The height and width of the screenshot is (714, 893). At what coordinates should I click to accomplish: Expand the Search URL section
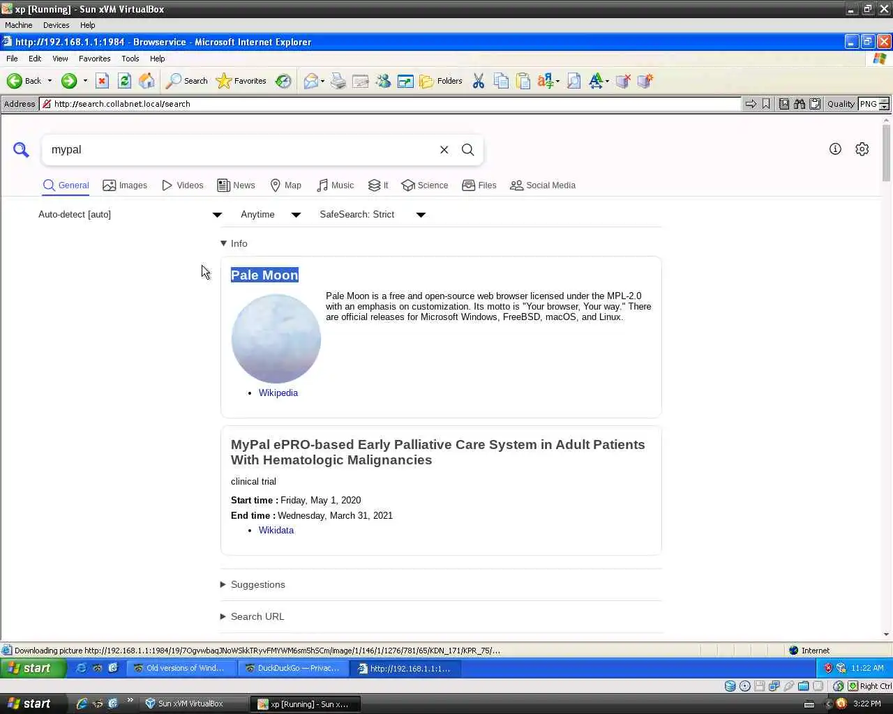pyautogui.click(x=252, y=616)
